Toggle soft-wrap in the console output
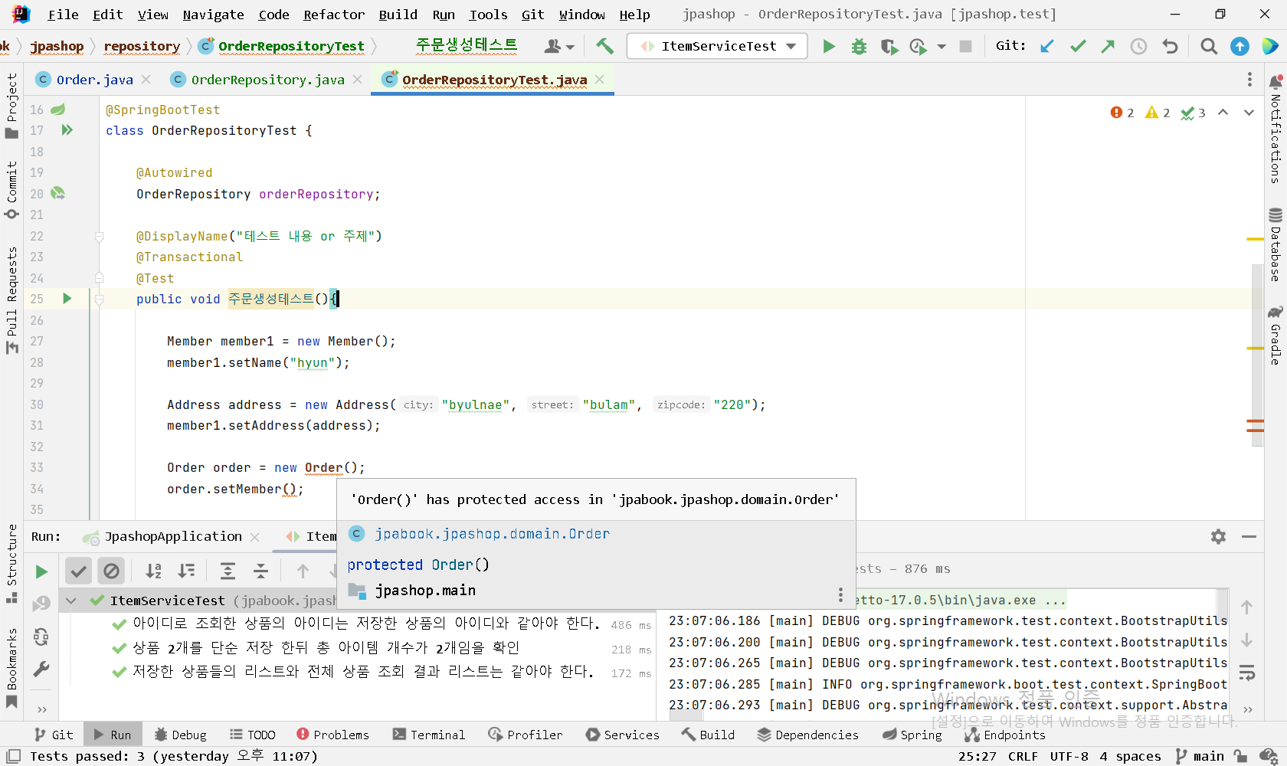1287x766 pixels. point(1247,673)
